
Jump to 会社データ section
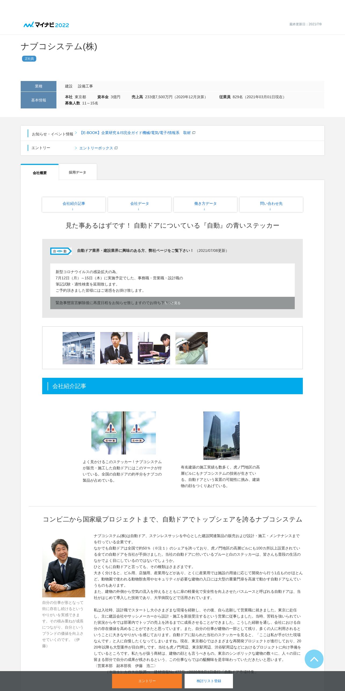[x=139, y=205]
